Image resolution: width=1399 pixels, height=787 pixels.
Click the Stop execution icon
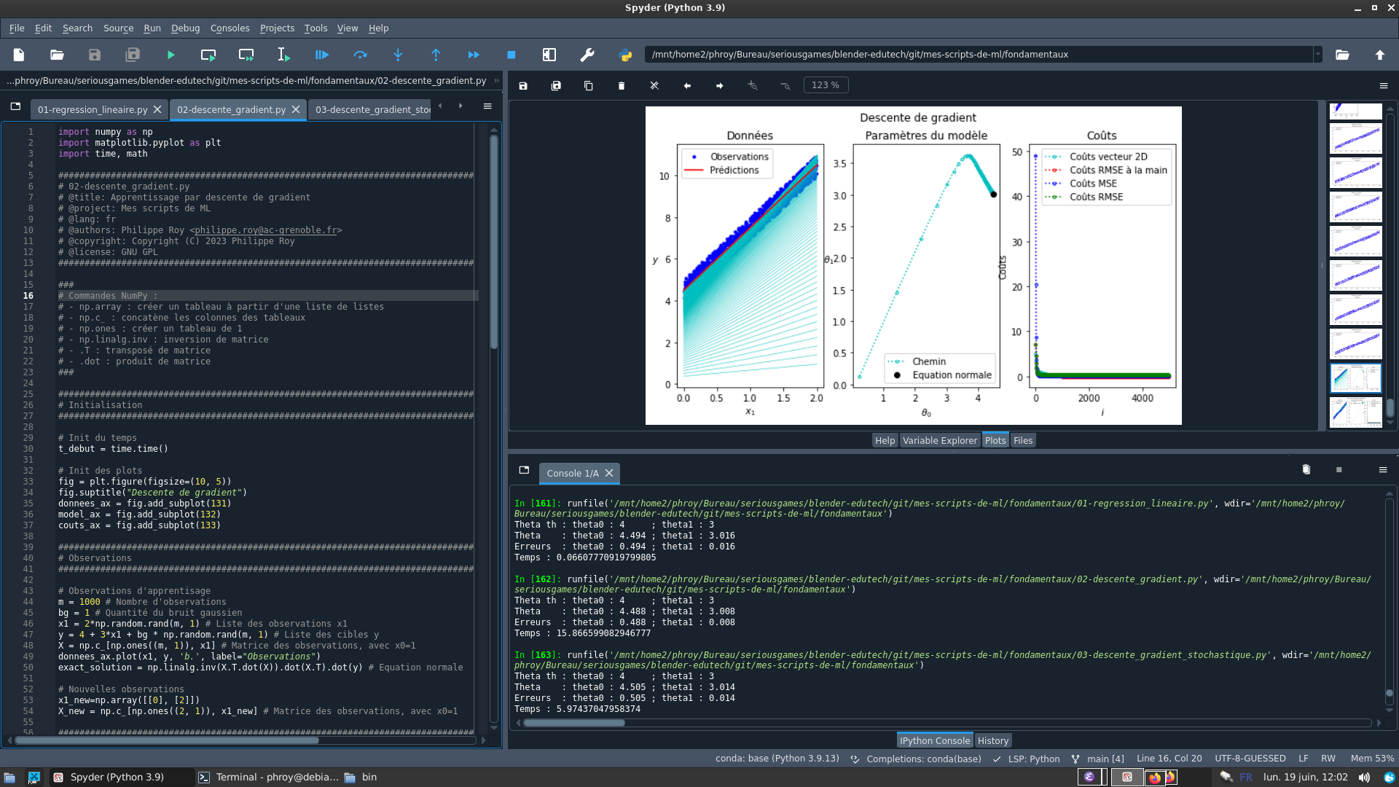[512, 54]
